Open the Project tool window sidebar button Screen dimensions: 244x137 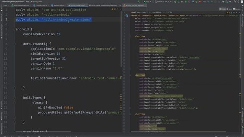click(2, 8)
